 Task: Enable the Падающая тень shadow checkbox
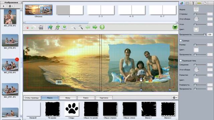click(x=181, y=61)
